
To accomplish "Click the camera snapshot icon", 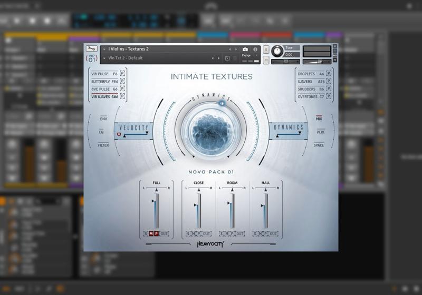I will tap(245, 50).
